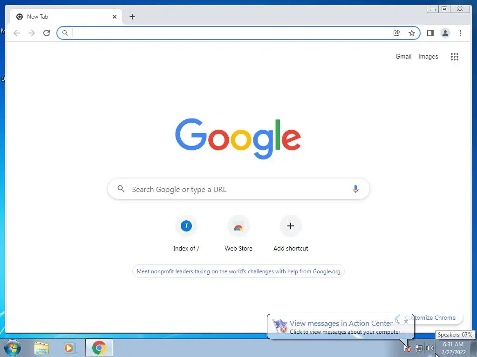Viewport: 477px width, 357px height.
Task: Click the Search Google or type a URL box
Action: coord(238,189)
